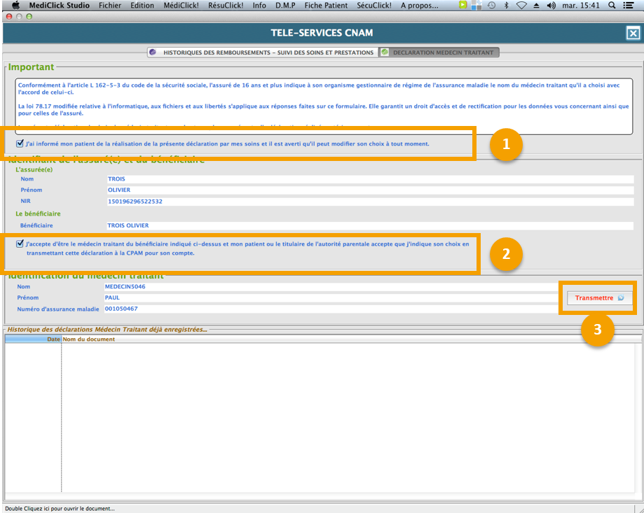Click the volume speaker icon
Viewport: 644px width, 513px height.
[551, 5]
